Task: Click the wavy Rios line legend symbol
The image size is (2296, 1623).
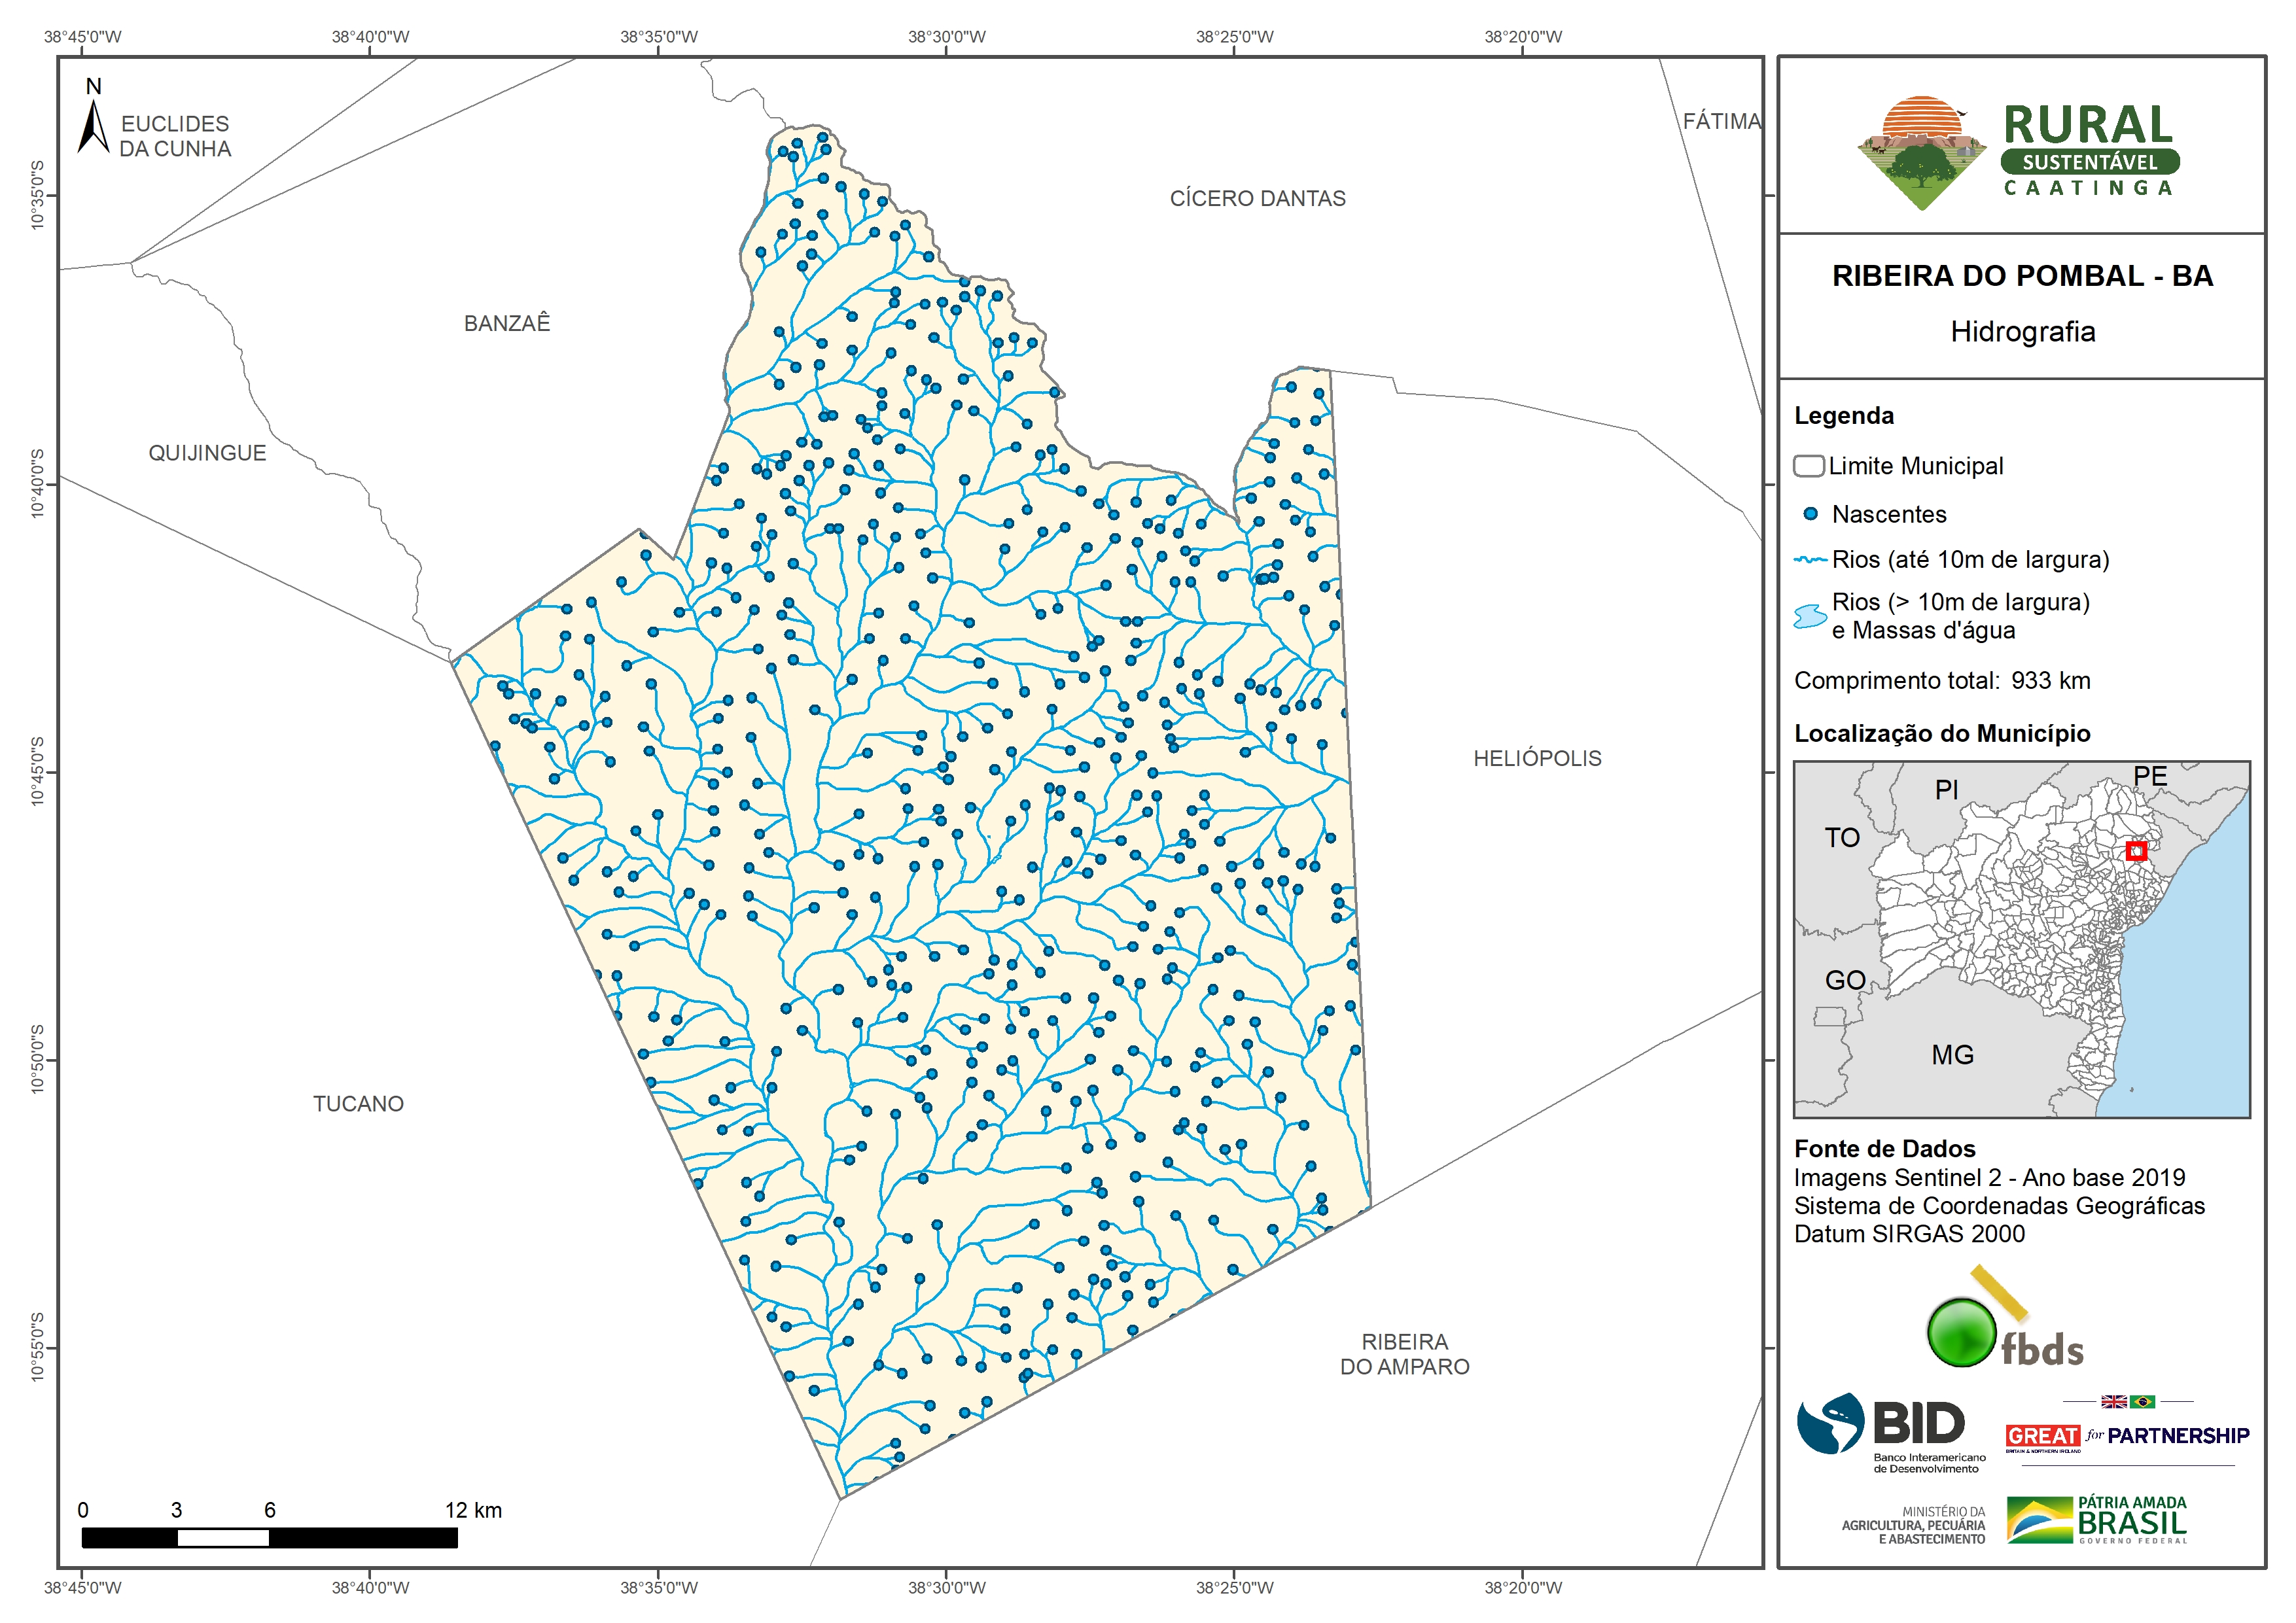Action: coord(1810,560)
